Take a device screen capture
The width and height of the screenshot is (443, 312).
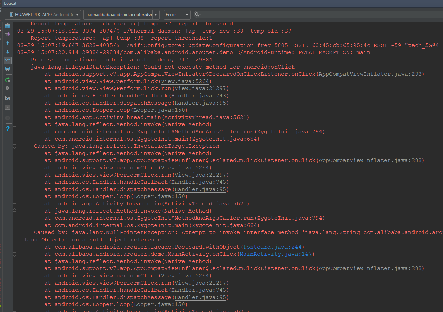pyautogui.click(x=8, y=99)
